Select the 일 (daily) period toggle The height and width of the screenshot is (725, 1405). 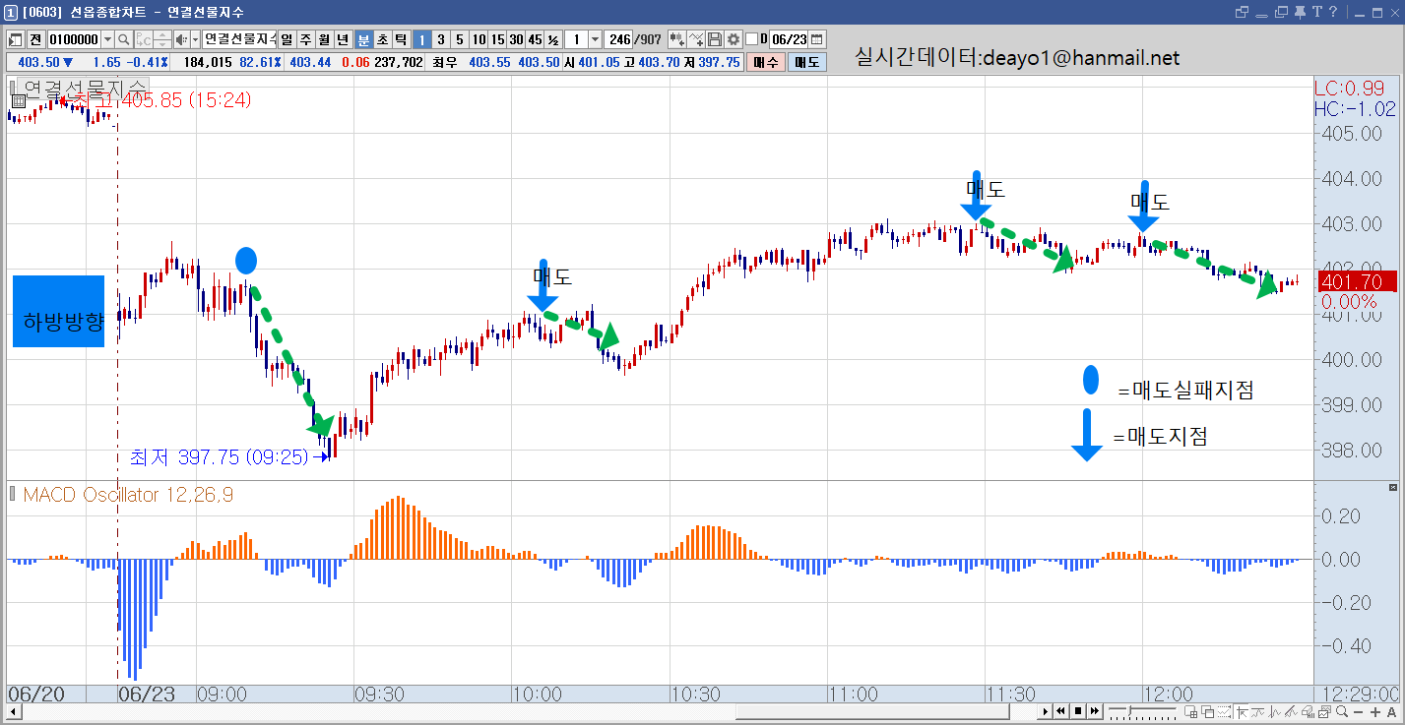(287, 39)
